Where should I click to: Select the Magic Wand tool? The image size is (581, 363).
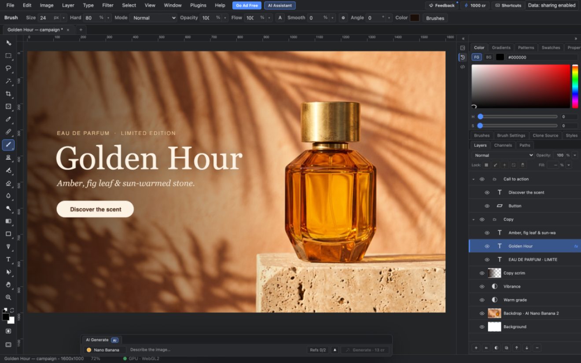(x=8, y=81)
